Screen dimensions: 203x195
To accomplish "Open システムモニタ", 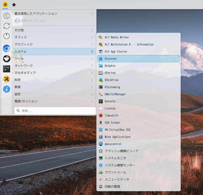I will pyautogui.click(x=139, y=158).
